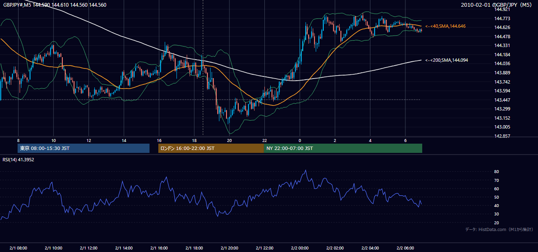The height and width of the screenshot is (252, 538).
Task: Click hour label 14 under price chart
Action: coord(124,140)
